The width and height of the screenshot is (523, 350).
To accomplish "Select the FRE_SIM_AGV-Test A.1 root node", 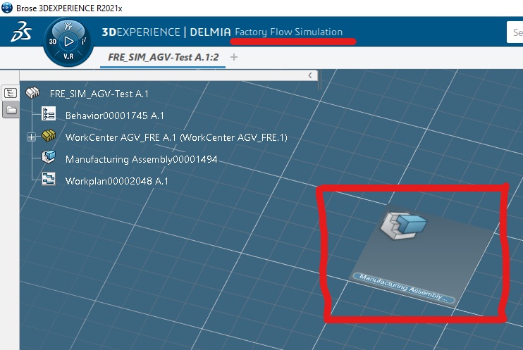I will (x=99, y=94).
